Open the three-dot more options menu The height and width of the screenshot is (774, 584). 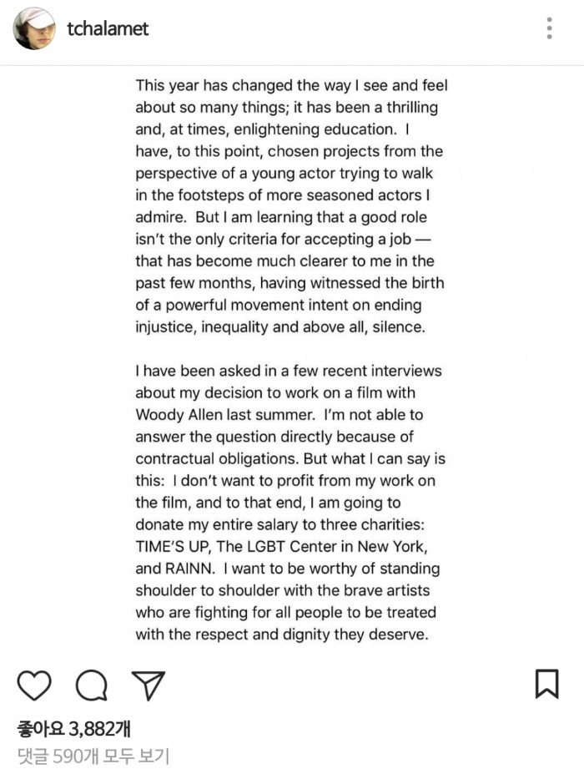click(549, 28)
